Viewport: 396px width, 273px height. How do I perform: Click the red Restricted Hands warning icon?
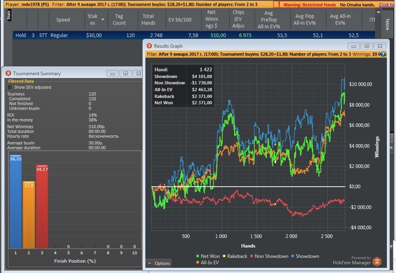pyautogui.click(x=279, y=5)
